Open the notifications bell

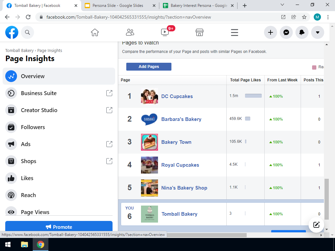click(x=302, y=32)
